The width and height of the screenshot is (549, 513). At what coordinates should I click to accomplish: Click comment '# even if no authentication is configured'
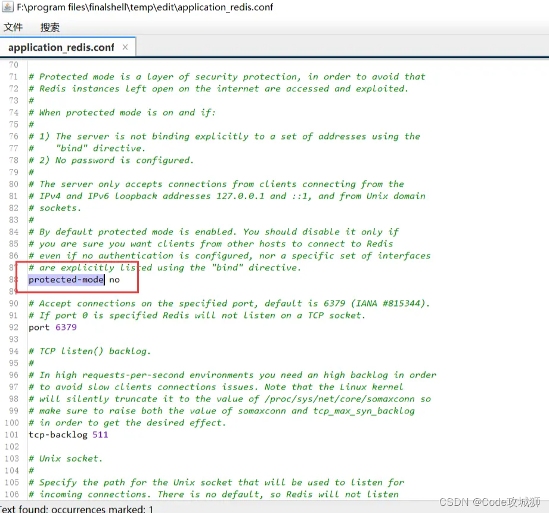point(229,256)
